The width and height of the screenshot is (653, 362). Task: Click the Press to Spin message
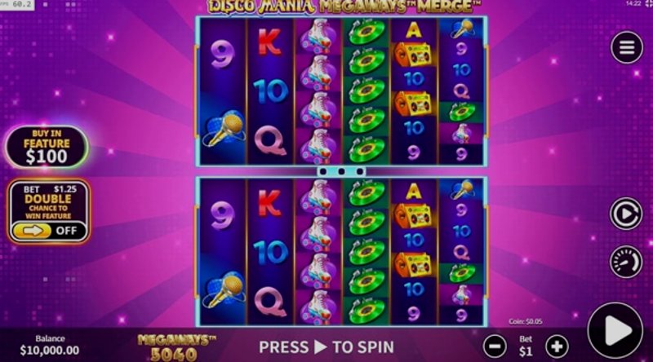[x=326, y=347]
